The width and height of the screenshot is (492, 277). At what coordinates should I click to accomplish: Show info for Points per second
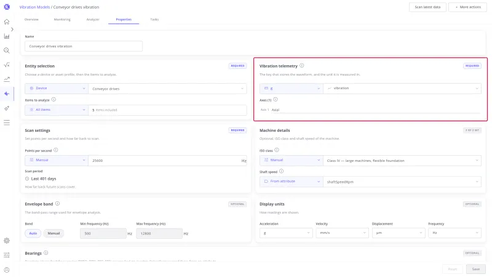tap(56, 150)
